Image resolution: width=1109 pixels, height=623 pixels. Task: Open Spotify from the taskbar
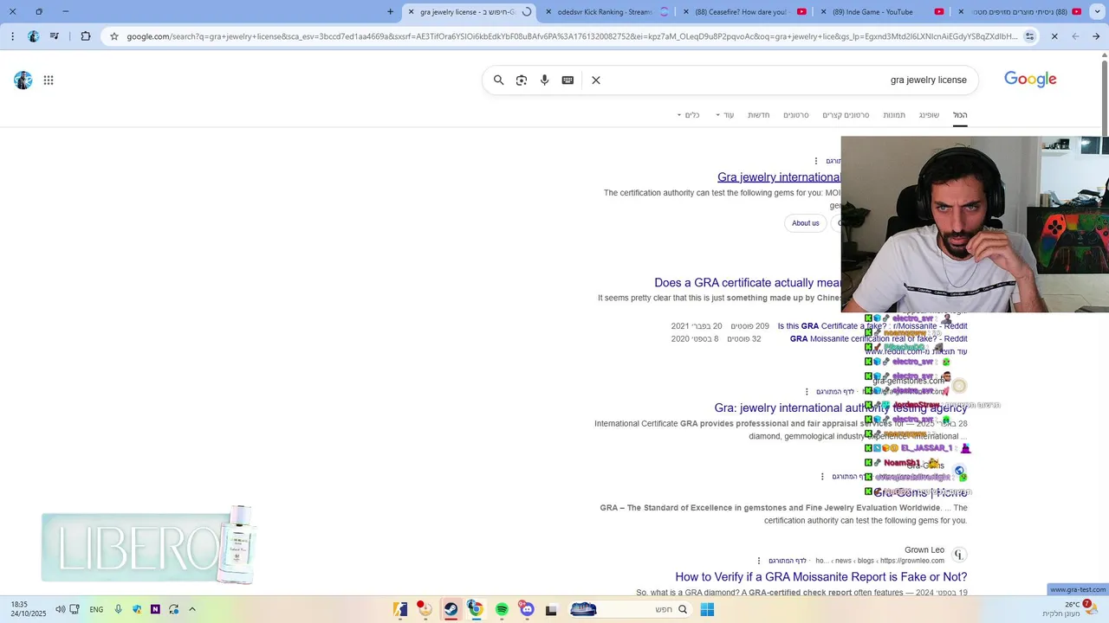point(502,609)
